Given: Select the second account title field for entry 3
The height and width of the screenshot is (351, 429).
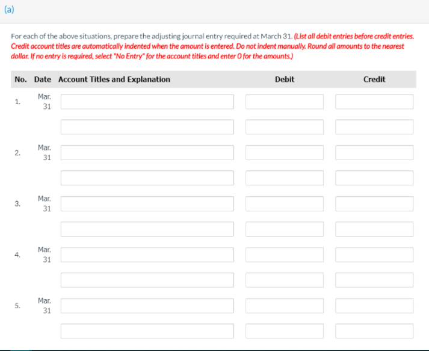Looking at the screenshot, I should click(147, 229).
